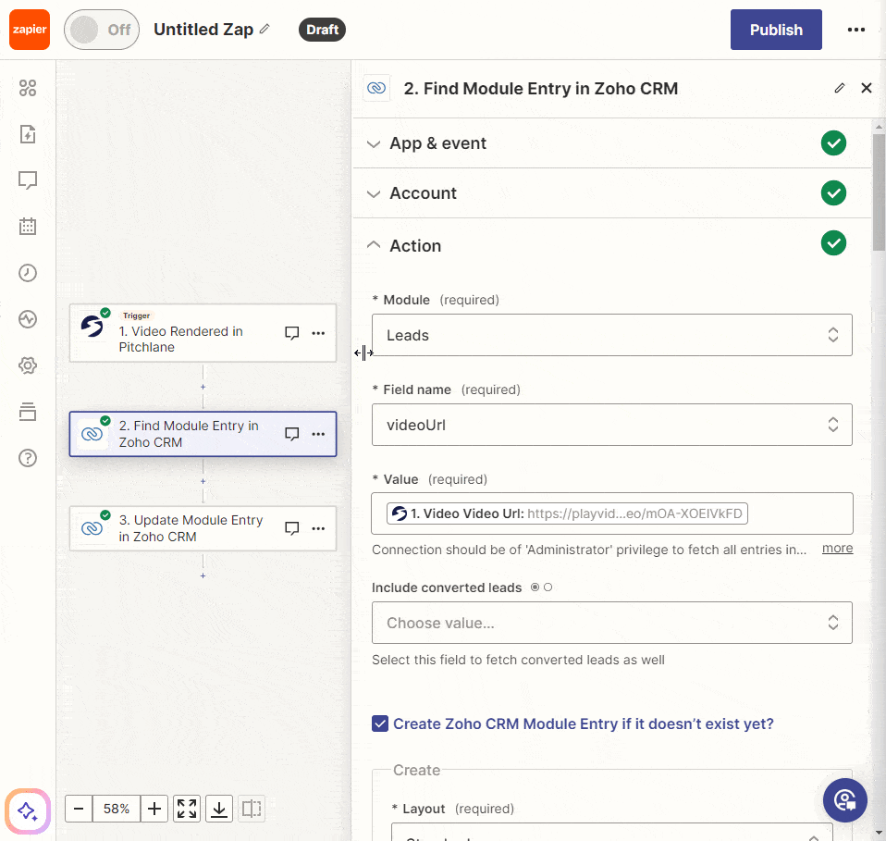The width and height of the screenshot is (886, 841).
Task: Publish the Zap
Action: click(776, 30)
